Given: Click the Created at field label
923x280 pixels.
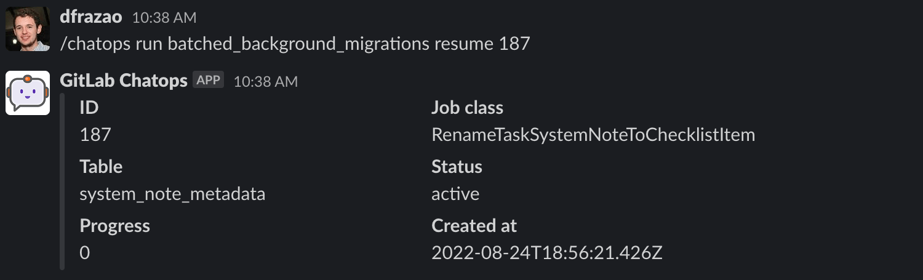Looking at the screenshot, I should coord(474,226).
